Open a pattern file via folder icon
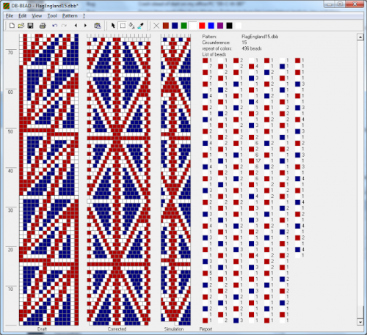 [21, 26]
